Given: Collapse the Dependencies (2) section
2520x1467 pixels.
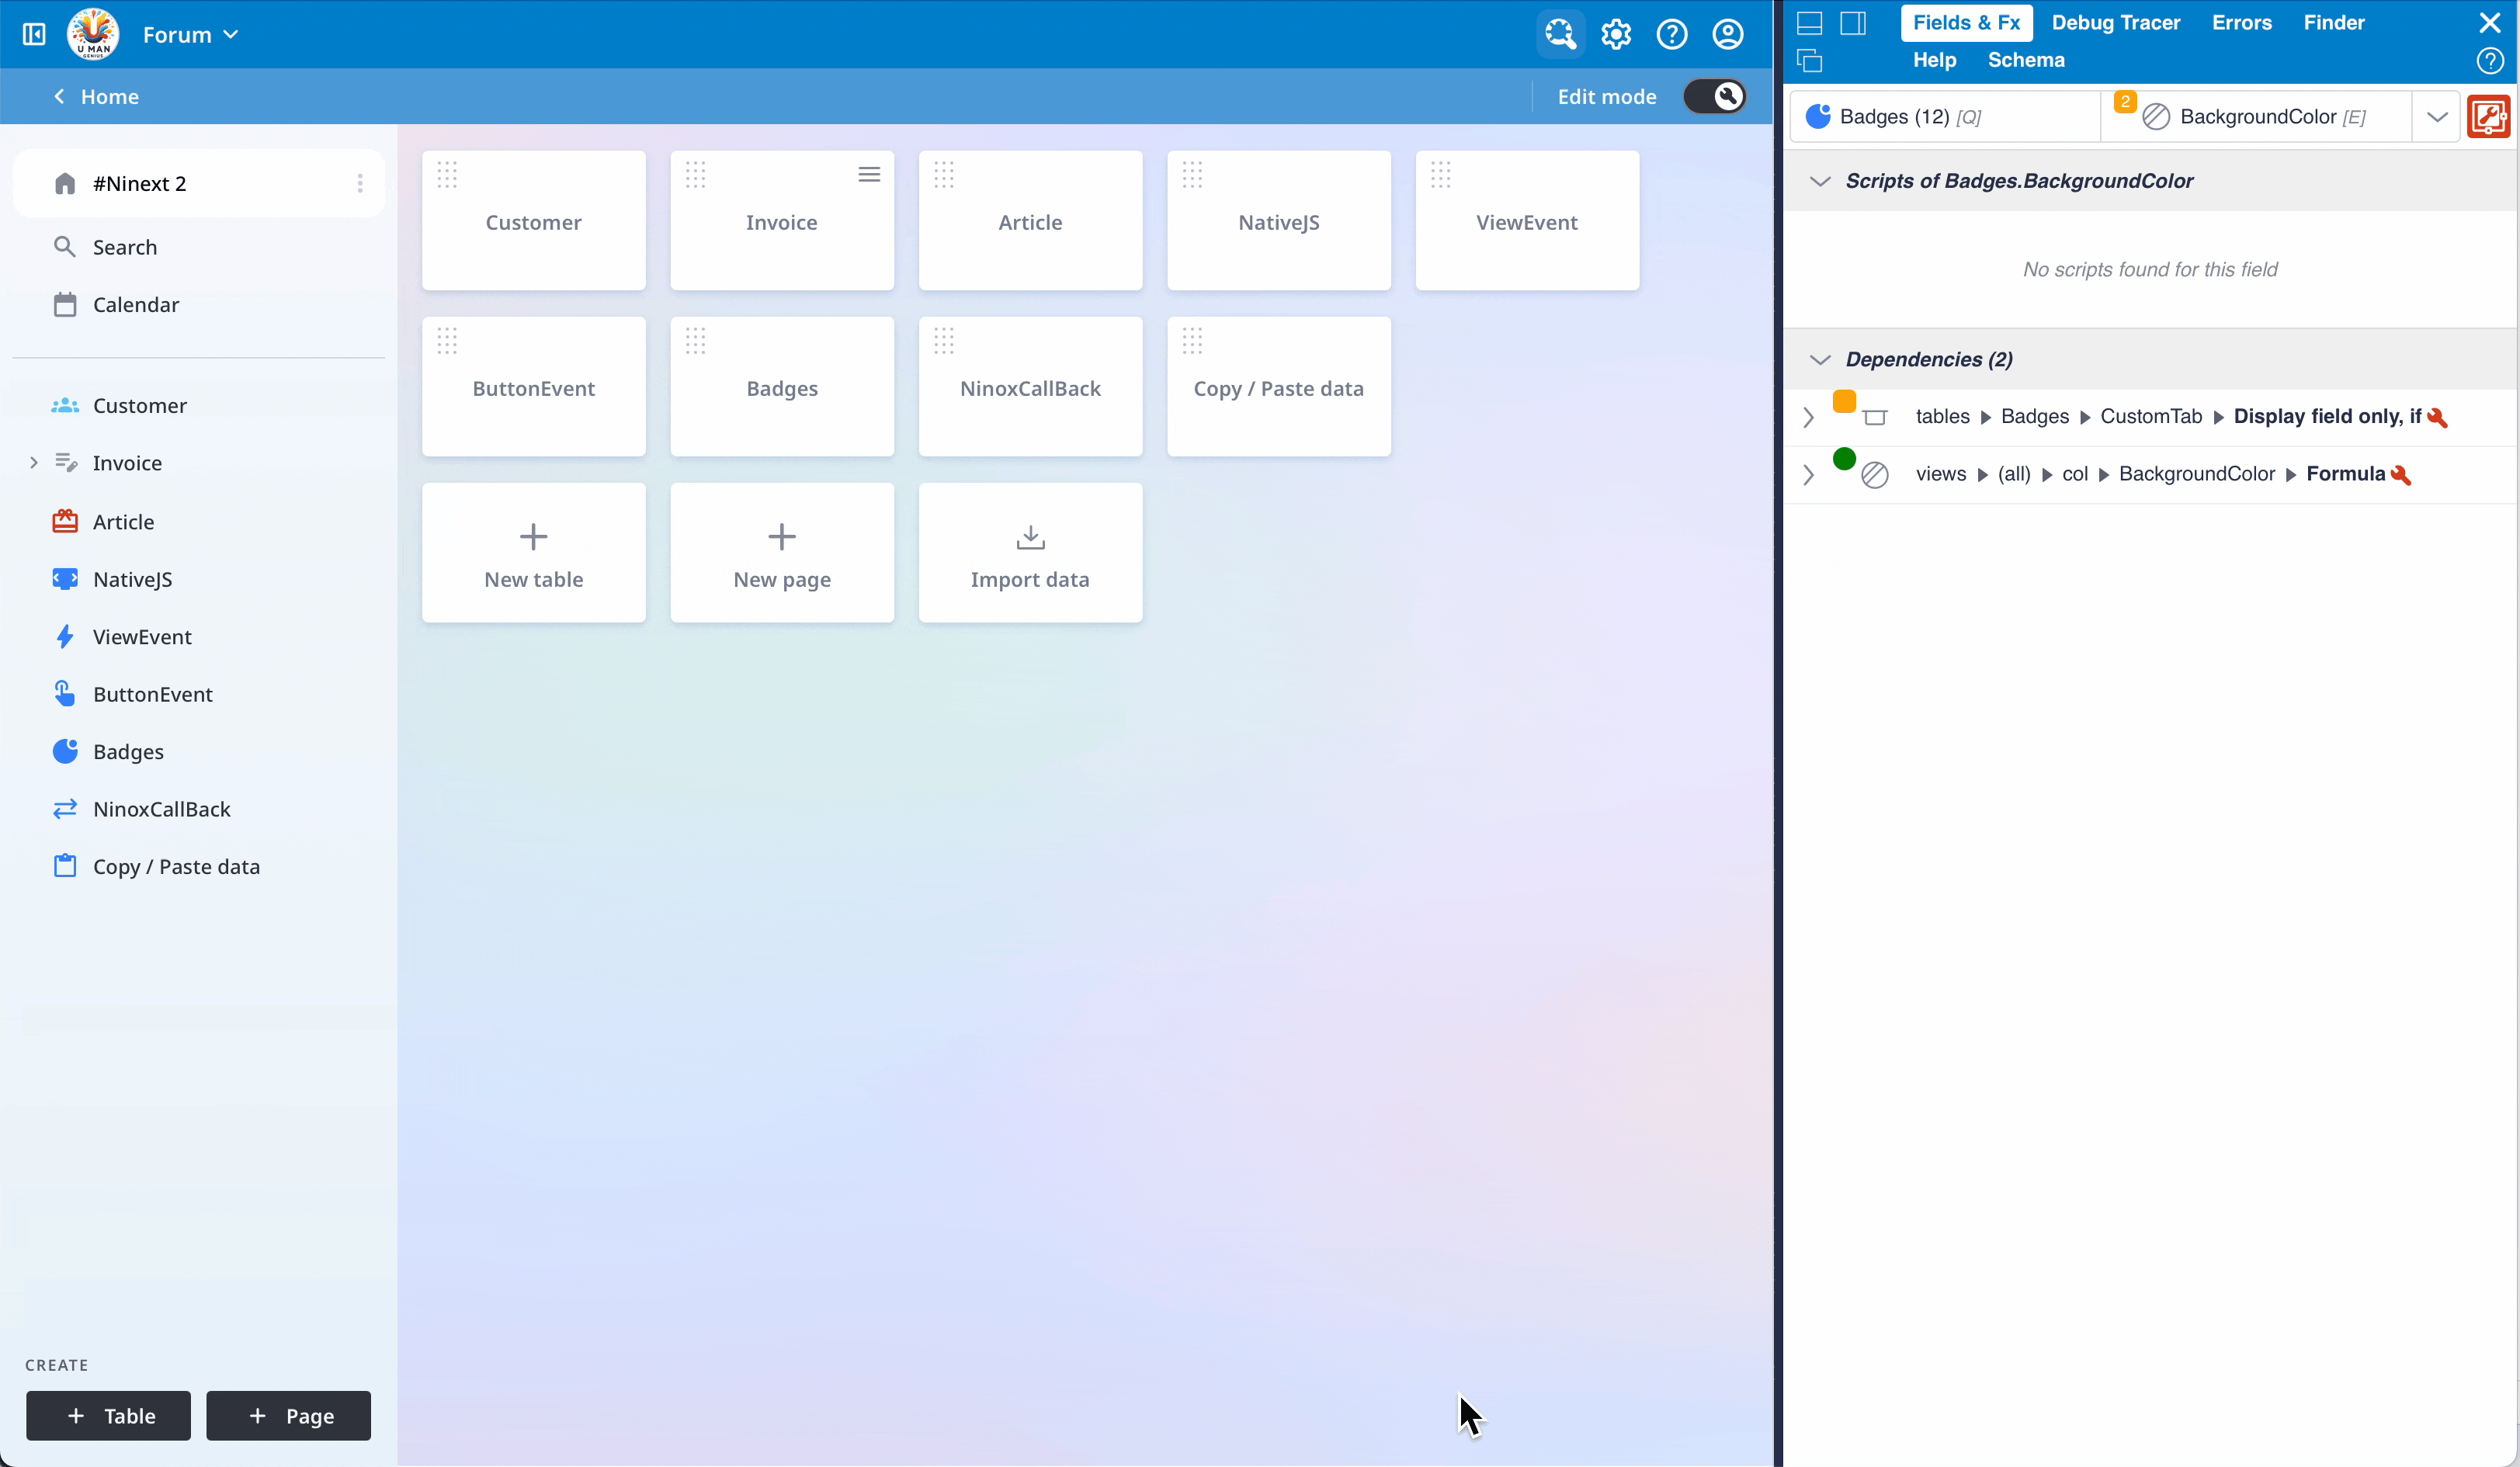Looking at the screenshot, I should [1820, 360].
